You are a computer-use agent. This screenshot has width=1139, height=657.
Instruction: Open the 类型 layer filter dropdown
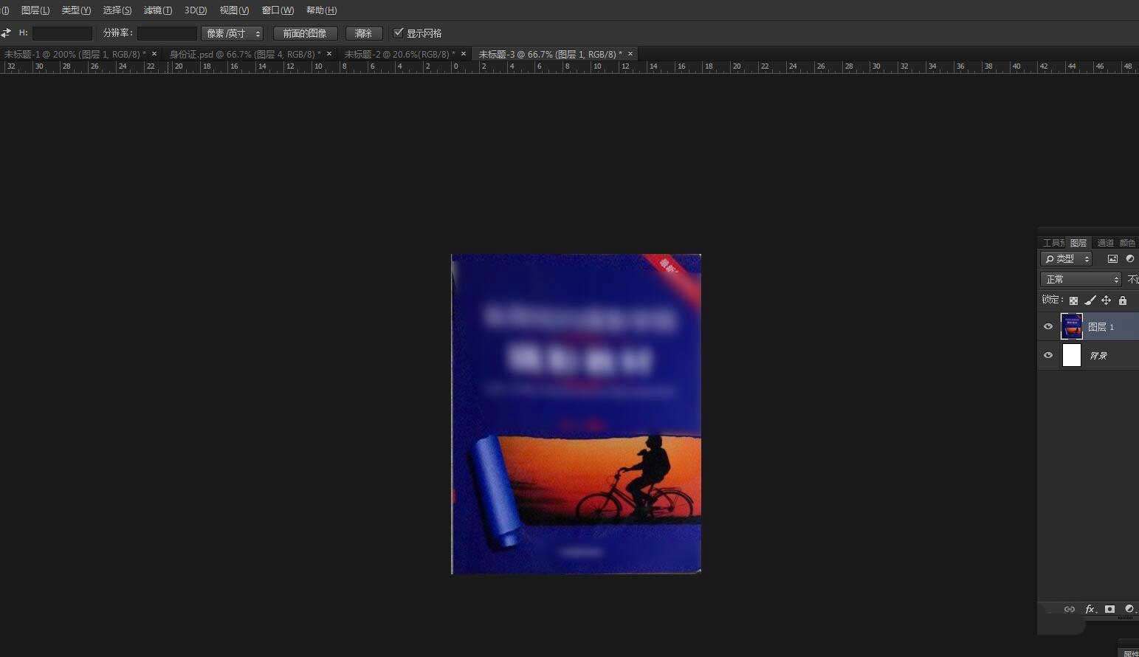pos(1065,258)
